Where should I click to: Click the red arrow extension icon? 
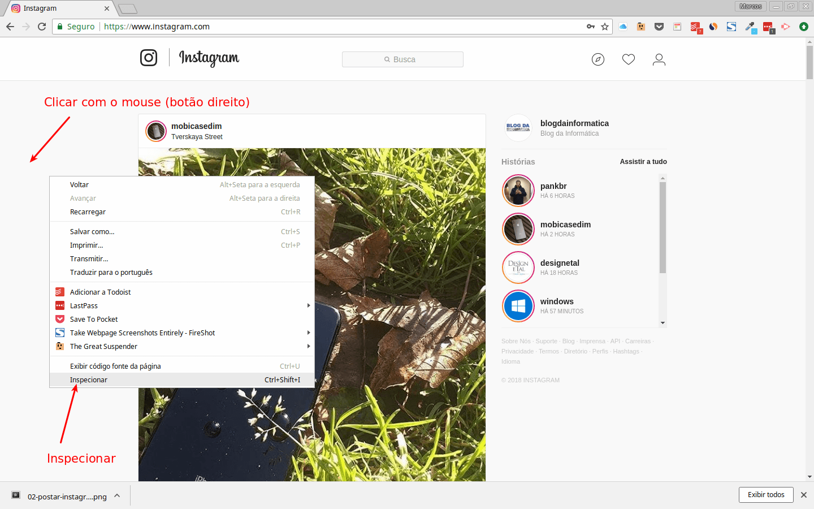(x=786, y=27)
